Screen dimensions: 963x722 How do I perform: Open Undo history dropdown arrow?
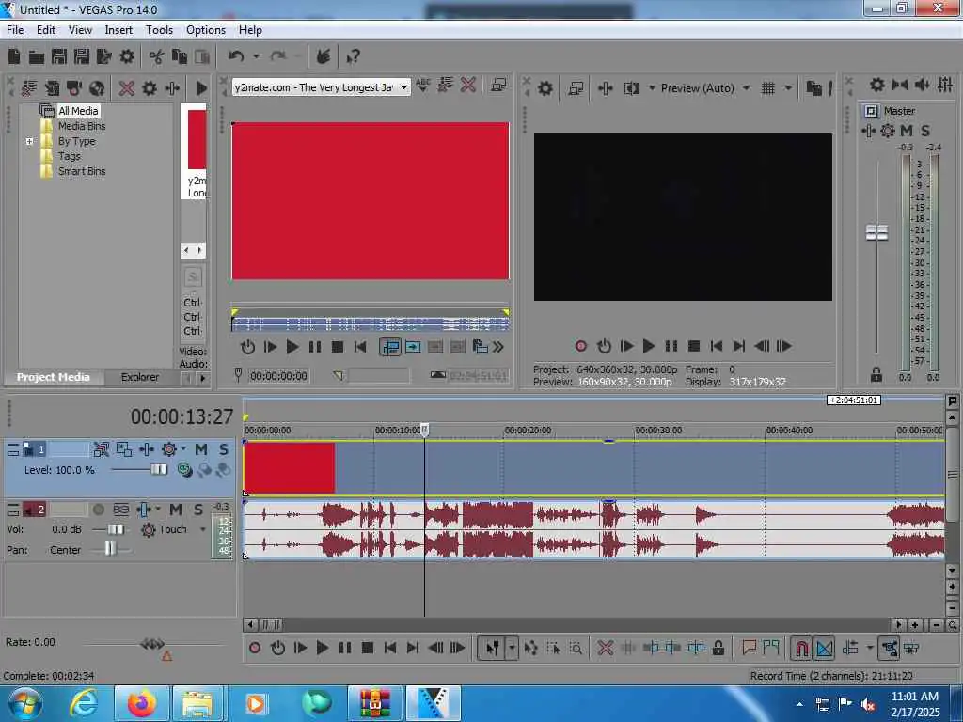click(256, 57)
